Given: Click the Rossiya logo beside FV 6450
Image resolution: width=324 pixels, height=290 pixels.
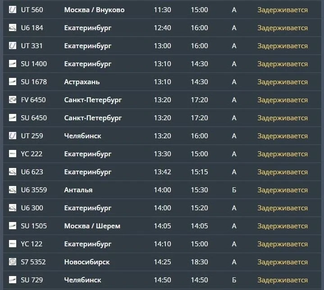Looking at the screenshot, I should pyautogui.click(x=13, y=100).
